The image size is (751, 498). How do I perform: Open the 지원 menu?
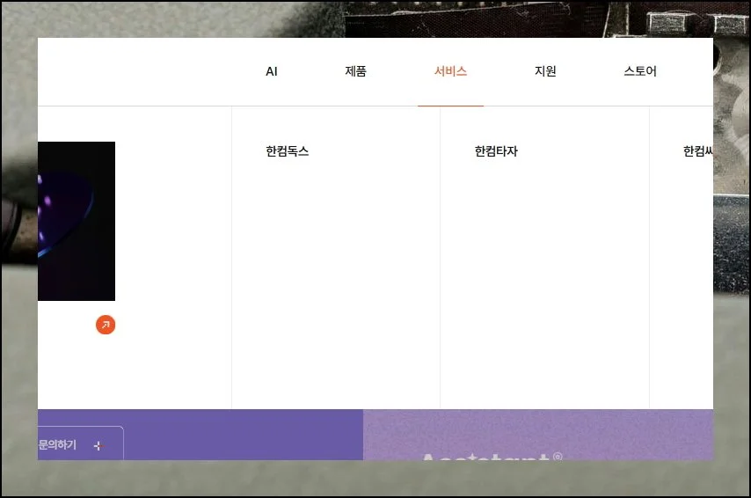(x=545, y=71)
